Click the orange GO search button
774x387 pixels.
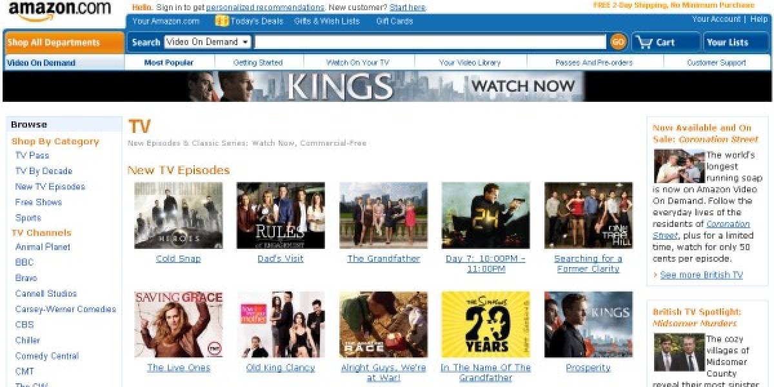[618, 42]
